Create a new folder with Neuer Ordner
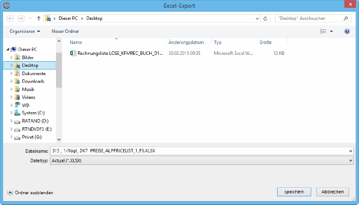Screen dimensions: 359x205 65,31
